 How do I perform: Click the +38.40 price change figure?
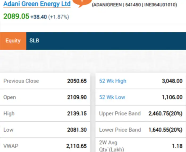(x=39, y=17)
